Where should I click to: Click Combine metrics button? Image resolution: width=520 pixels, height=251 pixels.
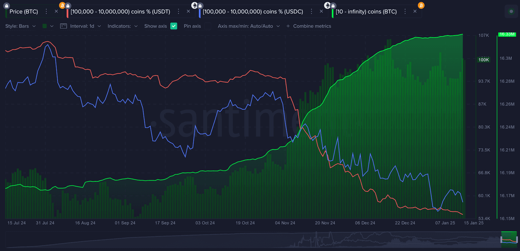point(309,26)
